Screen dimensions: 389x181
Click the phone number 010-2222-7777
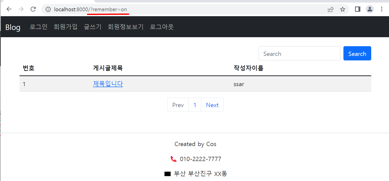(x=200, y=159)
